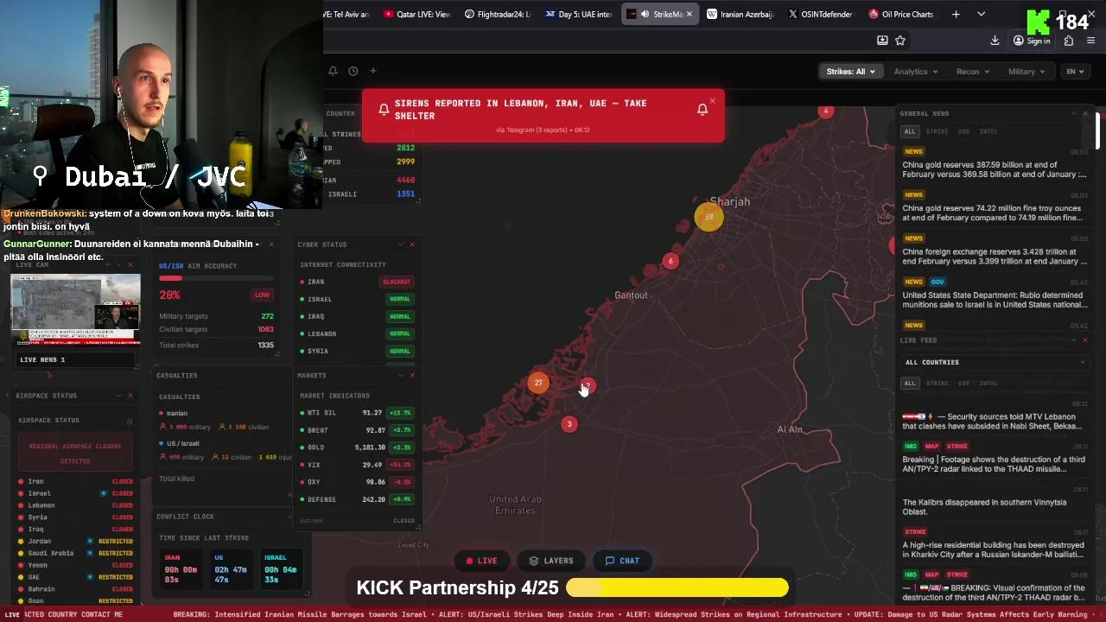Open the Recon dropdown menu

tap(973, 72)
